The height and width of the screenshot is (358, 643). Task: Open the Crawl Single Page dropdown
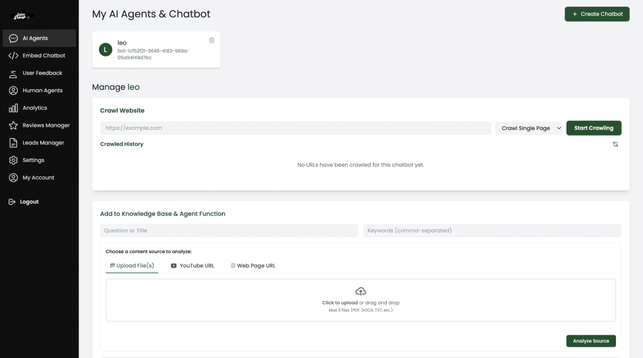tap(529, 128)
